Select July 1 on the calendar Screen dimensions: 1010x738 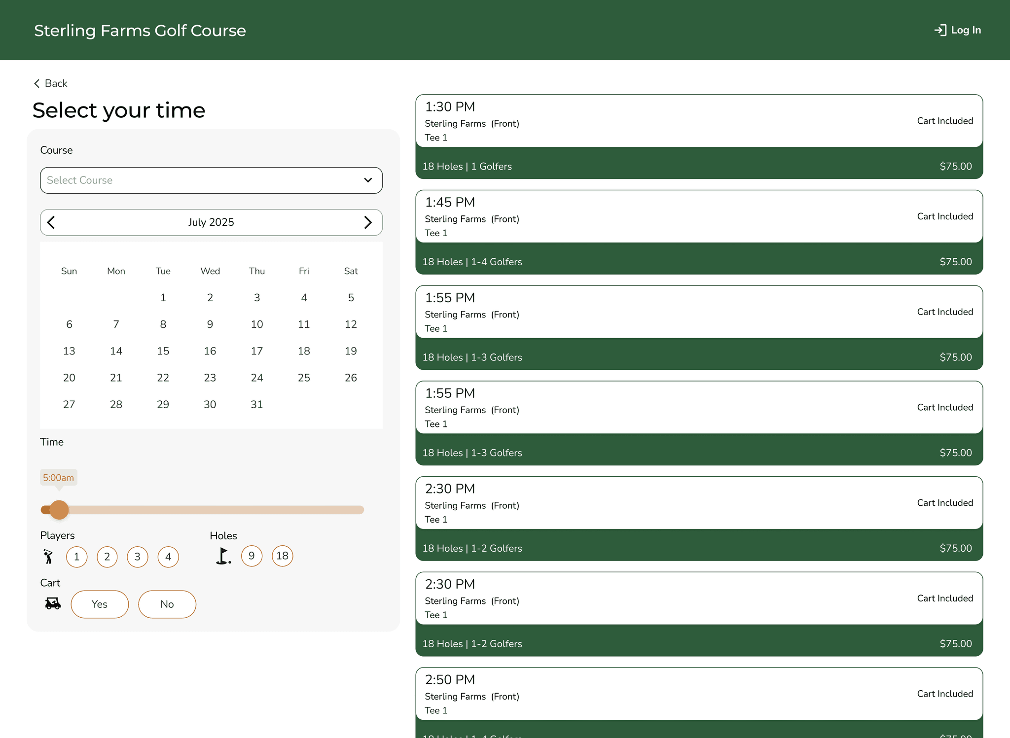163,298
